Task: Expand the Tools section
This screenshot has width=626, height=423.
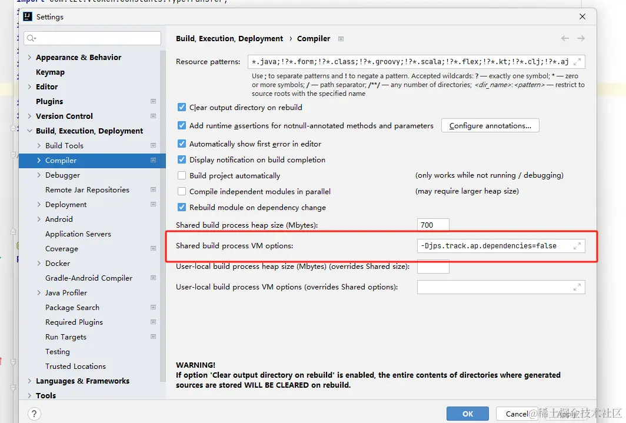Action: [x=29, y=395]
